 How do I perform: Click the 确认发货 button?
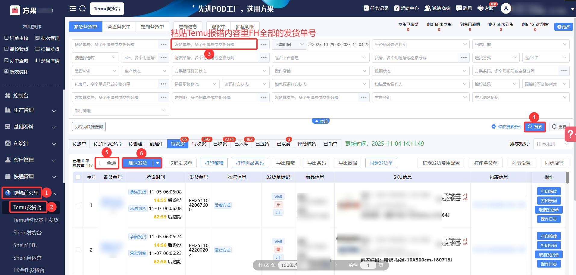138,163
